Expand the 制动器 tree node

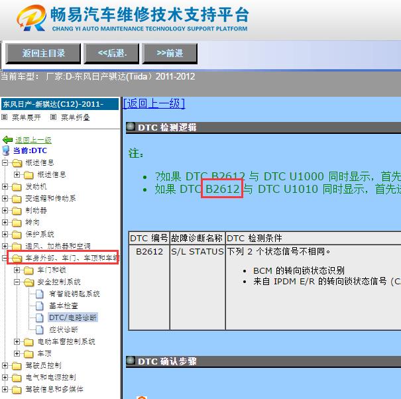tap(5, 211)
